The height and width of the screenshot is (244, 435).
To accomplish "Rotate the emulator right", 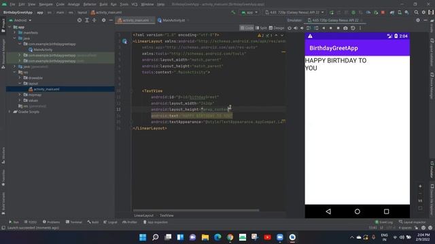I will tap(316, 28).
